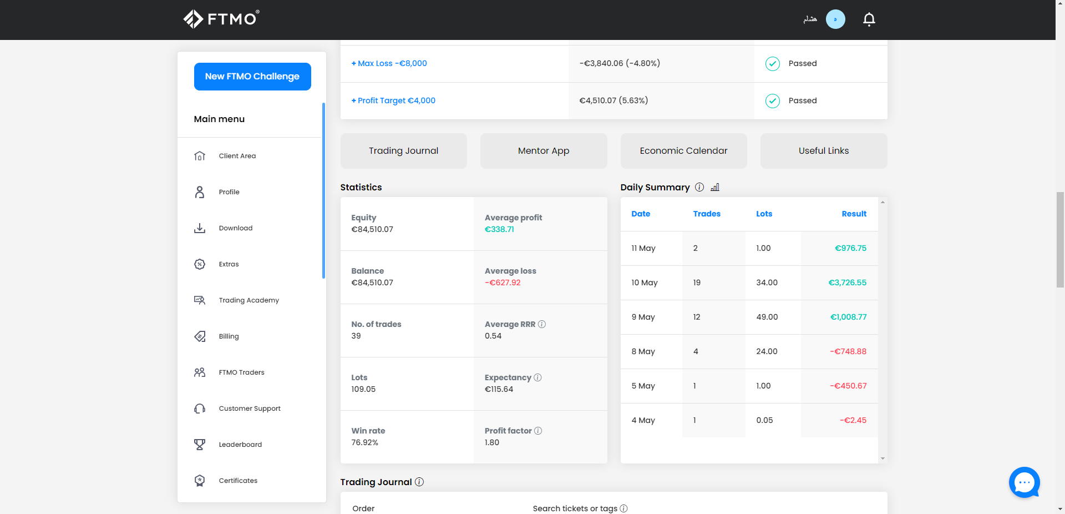
Task: Open Customer Support menu item
Action: 250,409
